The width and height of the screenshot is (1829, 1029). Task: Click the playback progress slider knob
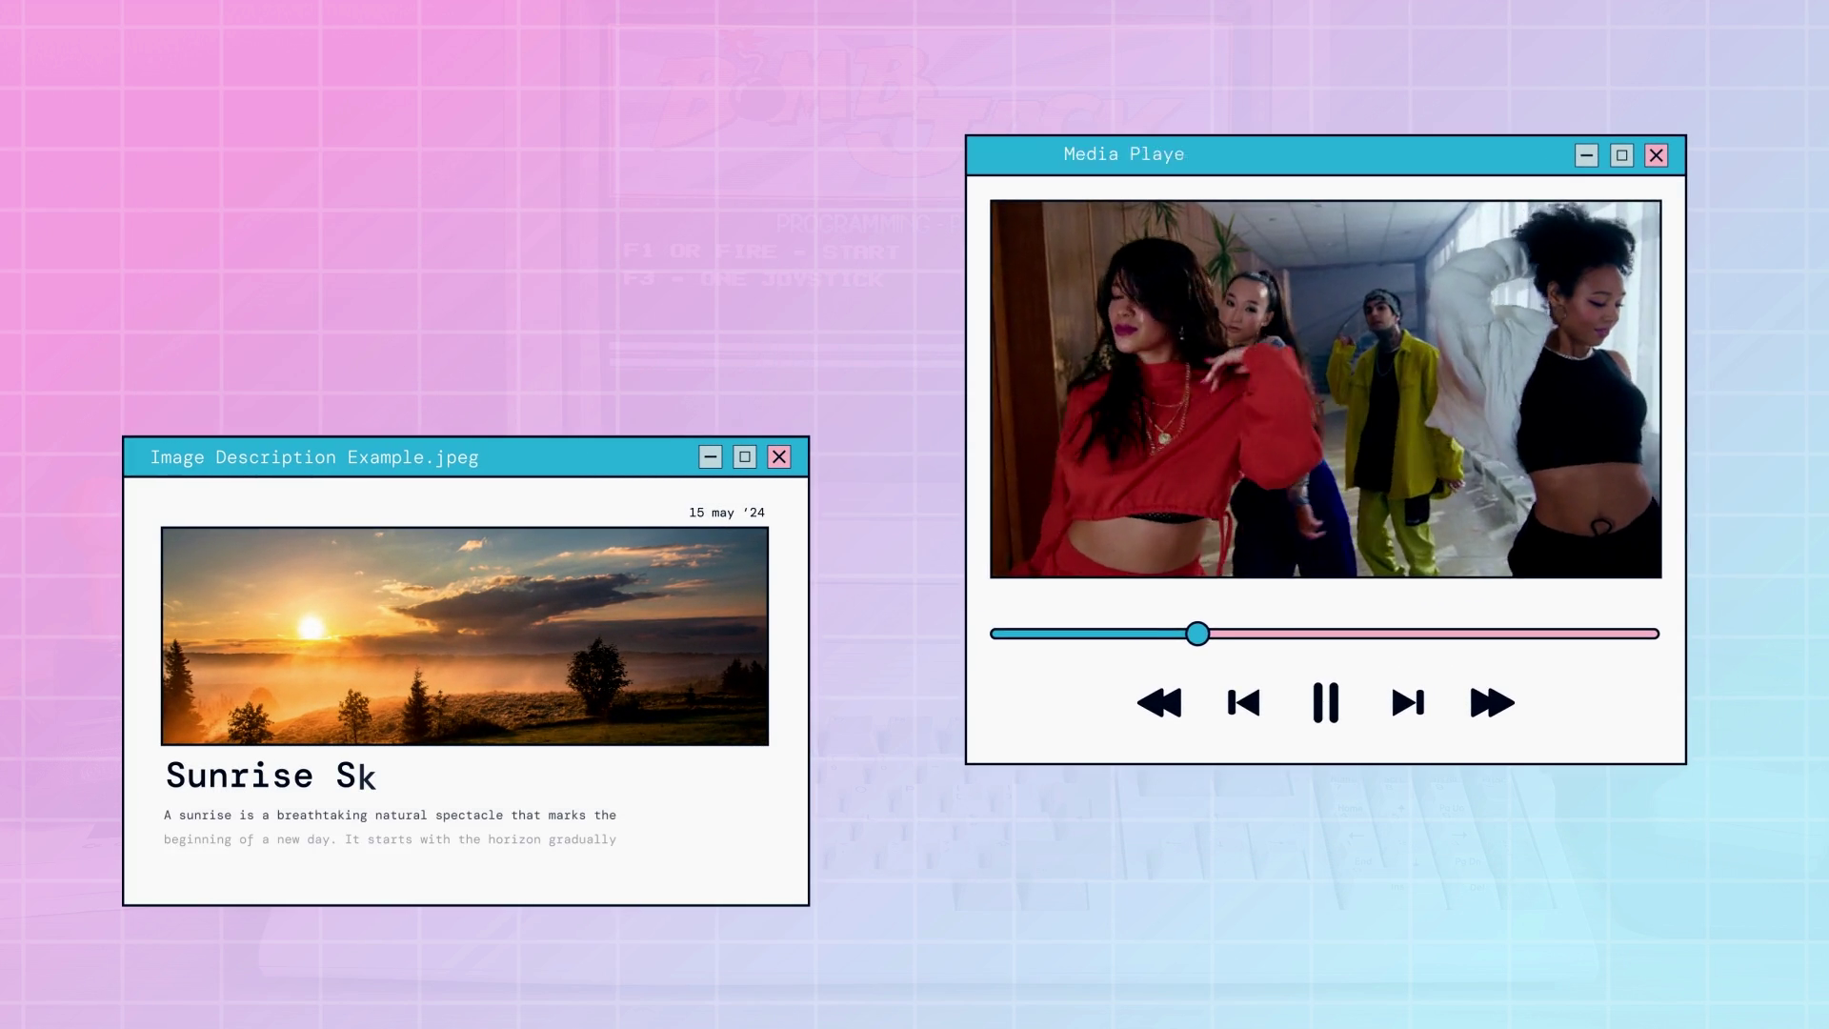tap(1197, 634)
